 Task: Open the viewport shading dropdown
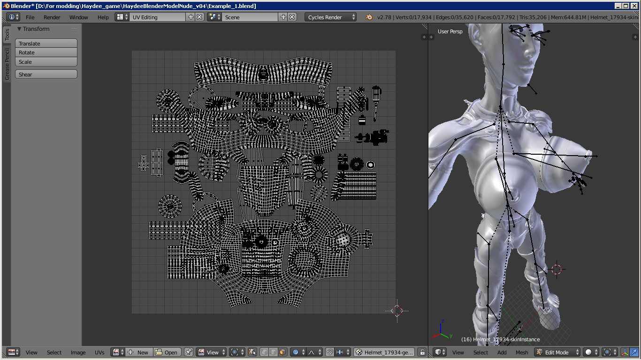(x=591, y=352)
